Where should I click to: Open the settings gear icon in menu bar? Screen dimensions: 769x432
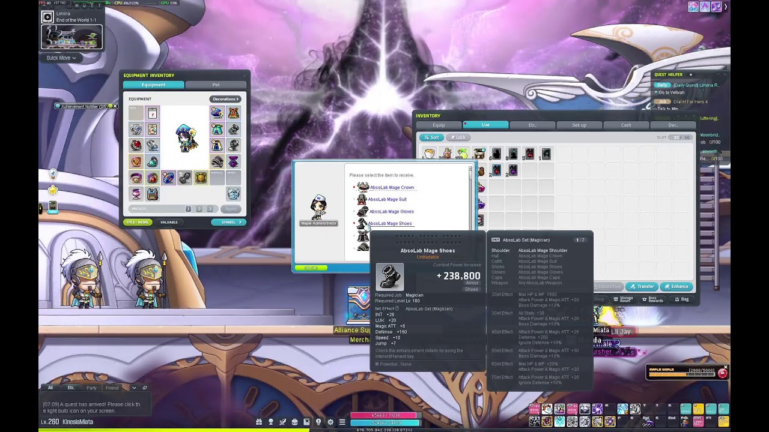pos(330,422)
